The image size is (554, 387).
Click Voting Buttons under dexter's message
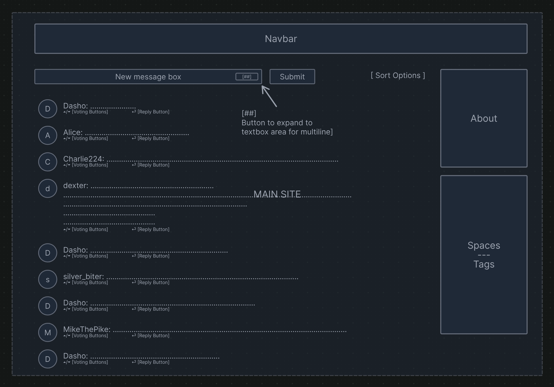(90, 229)
